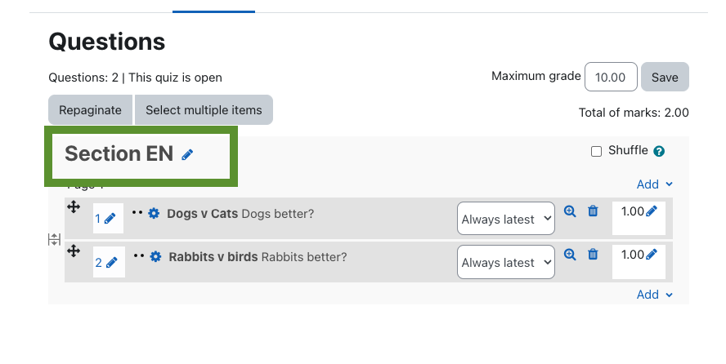726x364 pixels.
Task: Edit the mark for Rabbits v birds
Action: 652,254
